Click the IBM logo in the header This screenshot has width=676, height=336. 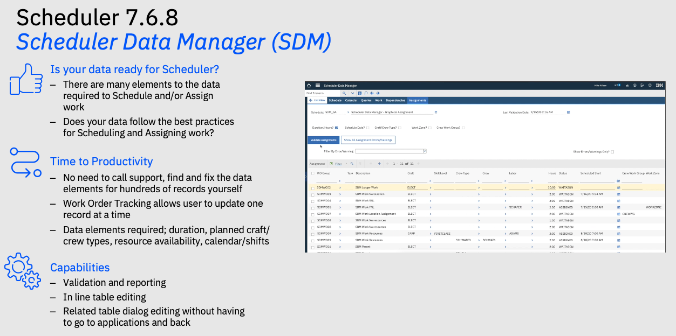[x=659, y=85]
